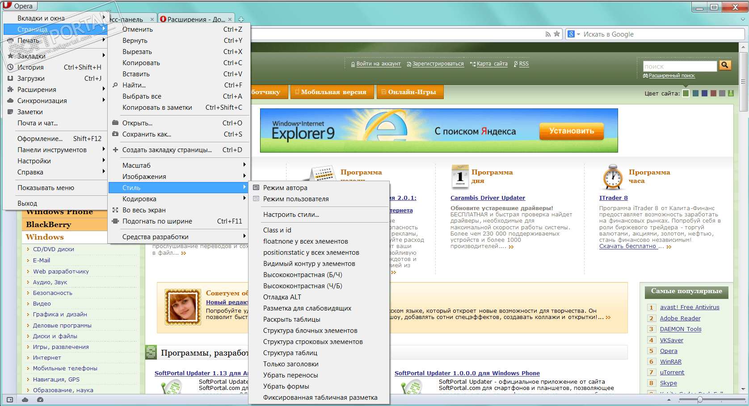Click the bookmark star in the address bar
The image size is (749, 406).
(x=557, y=34)
